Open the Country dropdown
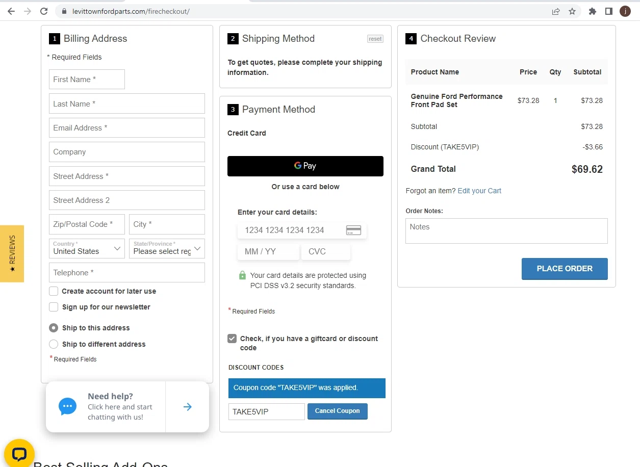 (87, 248)
